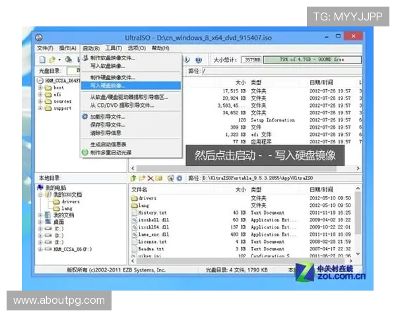Image resolution: width=396 pixels, height=317 pixels.
Task: Click the blue gear icon in local toolbar
Action: click(180, 178)
